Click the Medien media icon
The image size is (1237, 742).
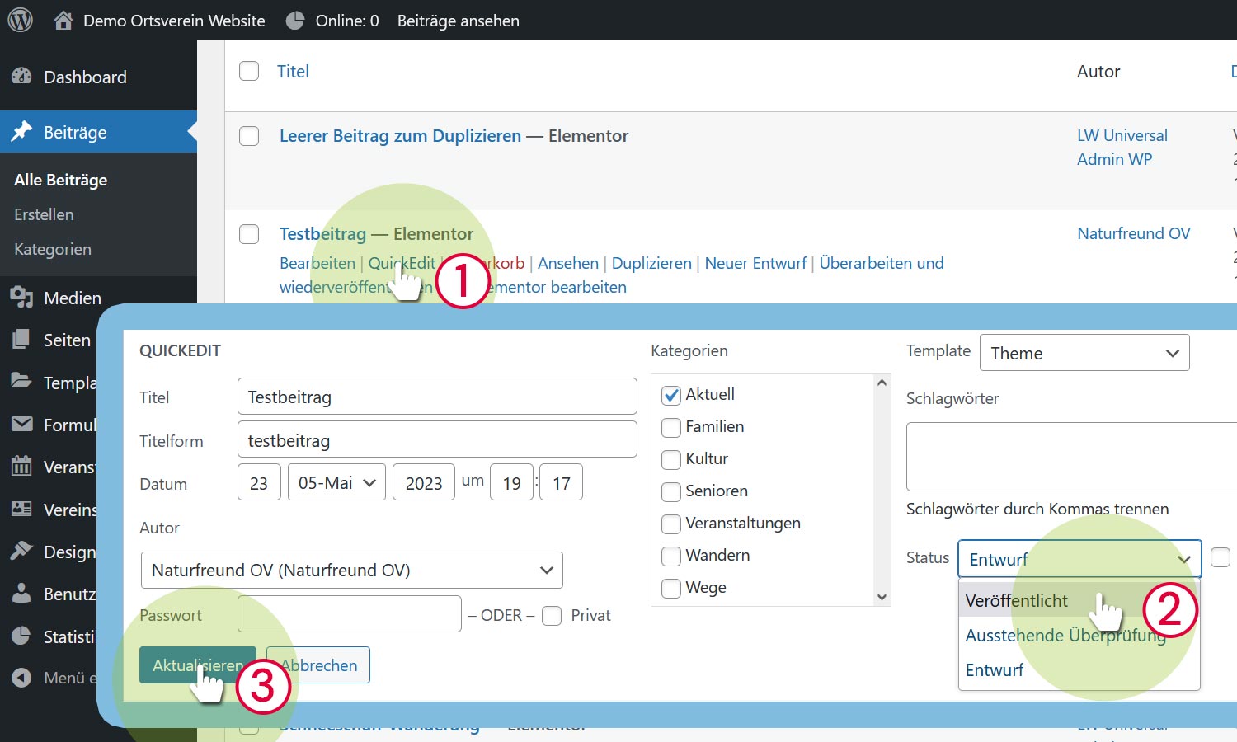[21, 298]
